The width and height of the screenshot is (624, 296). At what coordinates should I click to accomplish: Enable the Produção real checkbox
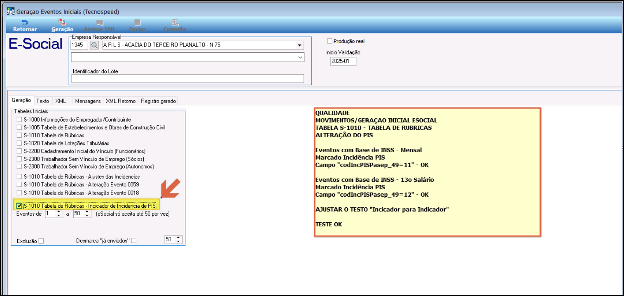tap(330, 41)
